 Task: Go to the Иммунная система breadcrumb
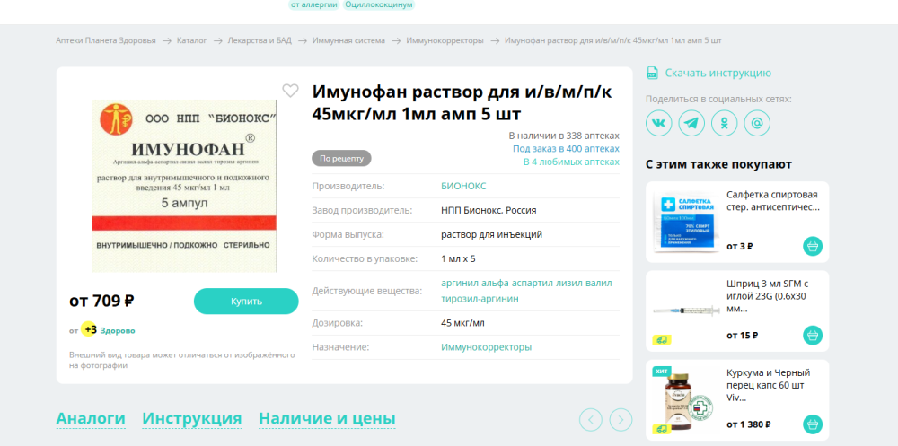point(349,41)
